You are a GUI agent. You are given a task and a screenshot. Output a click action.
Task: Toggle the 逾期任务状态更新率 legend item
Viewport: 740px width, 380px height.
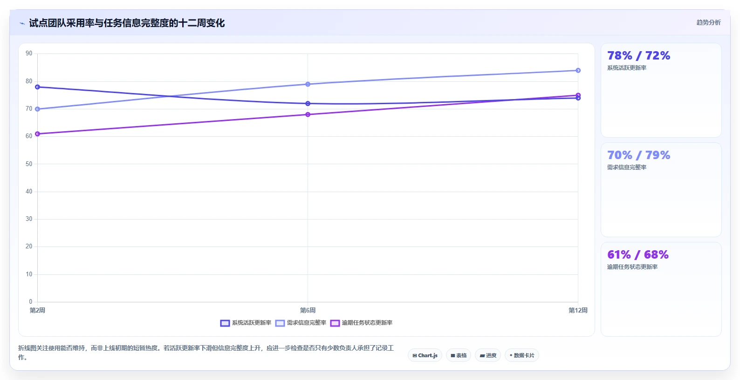click(361, 323)
